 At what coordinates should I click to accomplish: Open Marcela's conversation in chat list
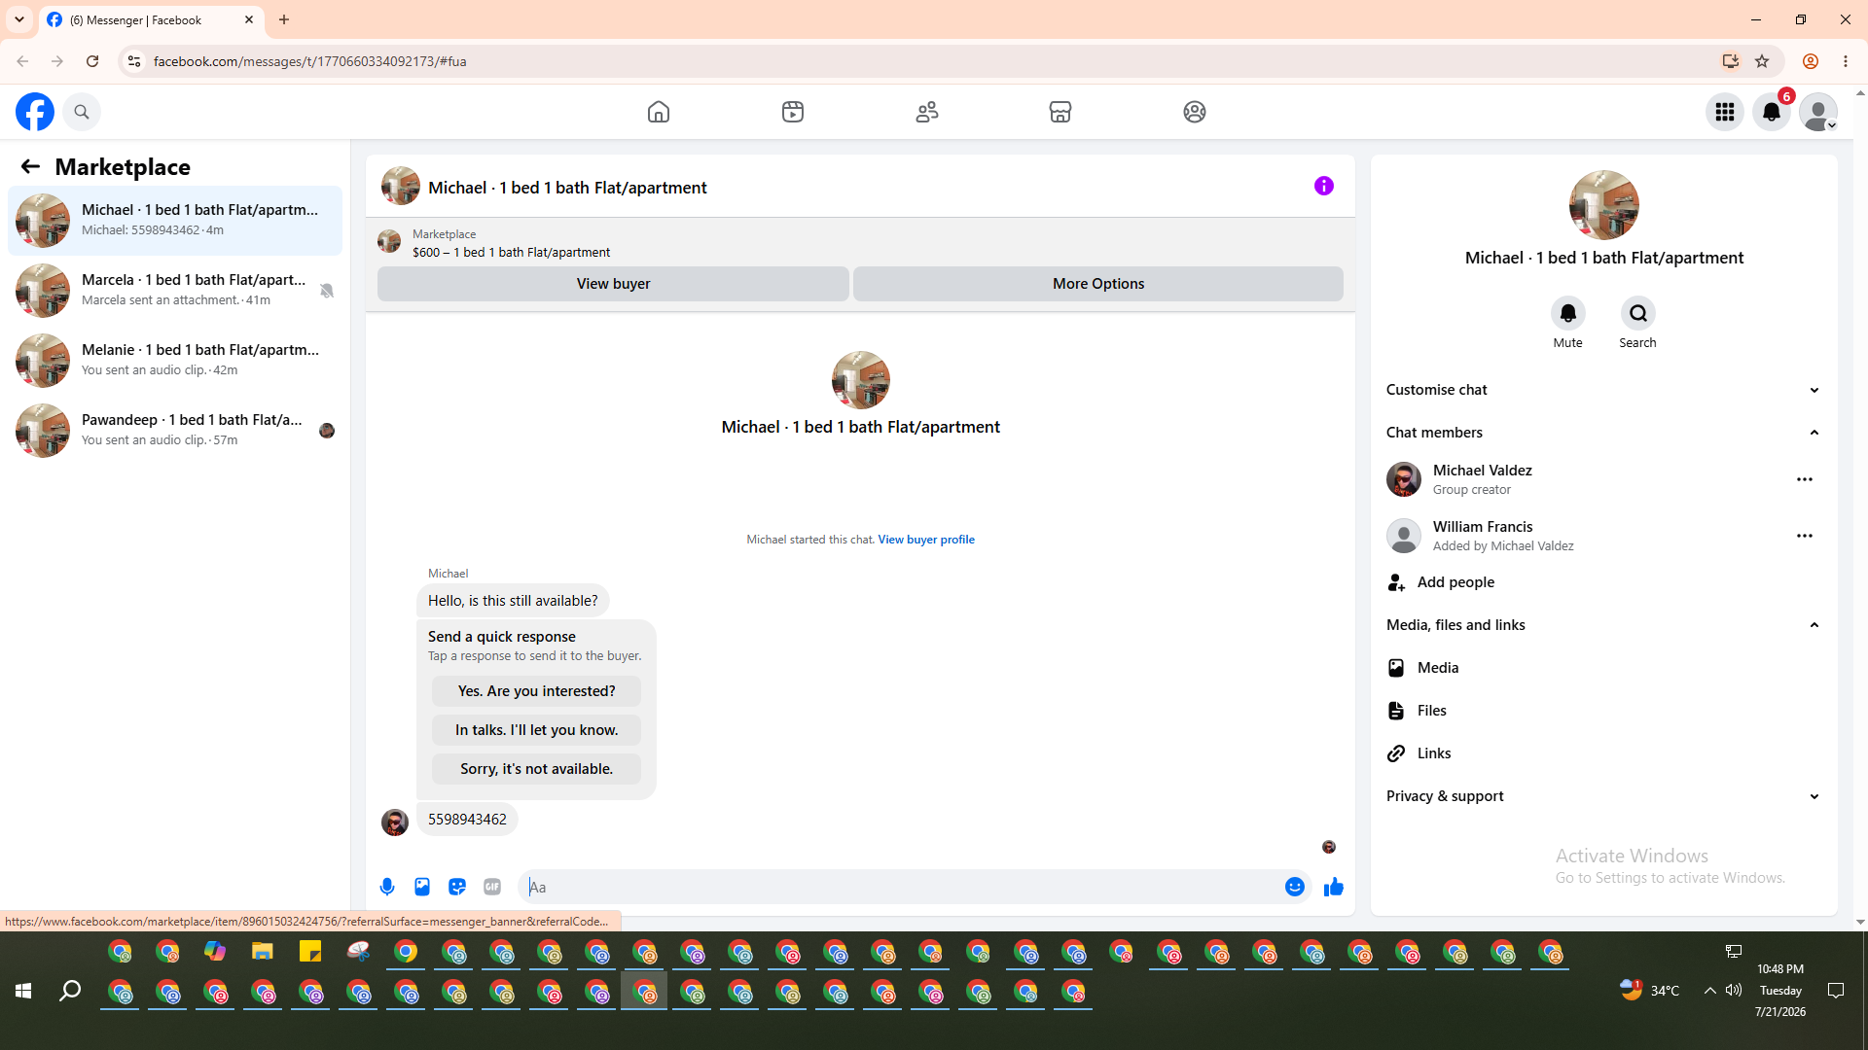coord(175,291)
